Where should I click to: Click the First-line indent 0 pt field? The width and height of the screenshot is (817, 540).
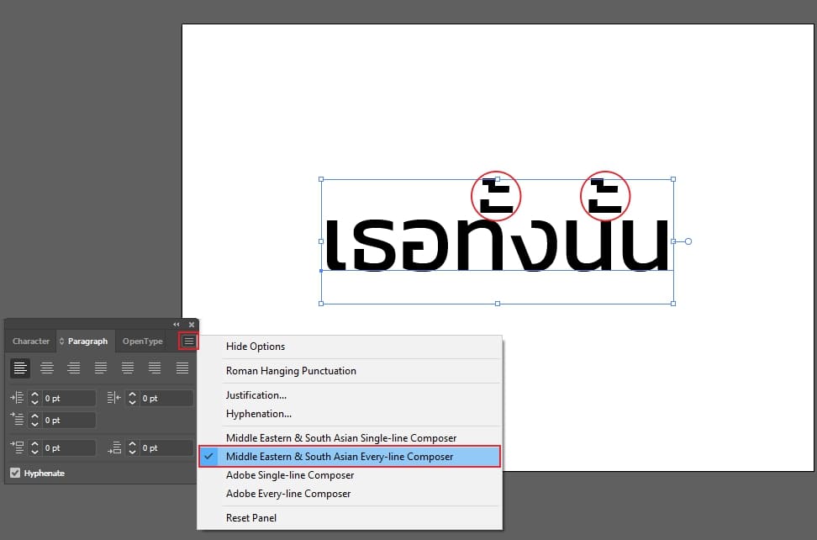(x=69, y=420)
